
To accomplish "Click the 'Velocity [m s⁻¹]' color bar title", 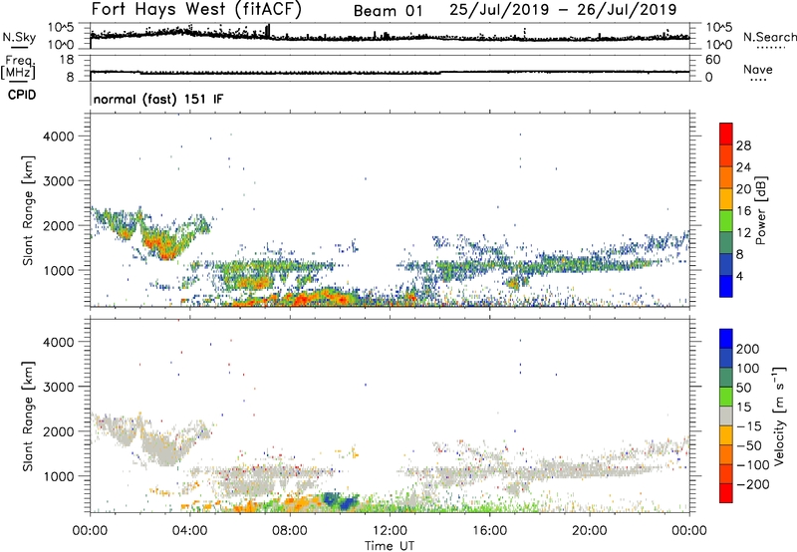I will click(778, 415).
